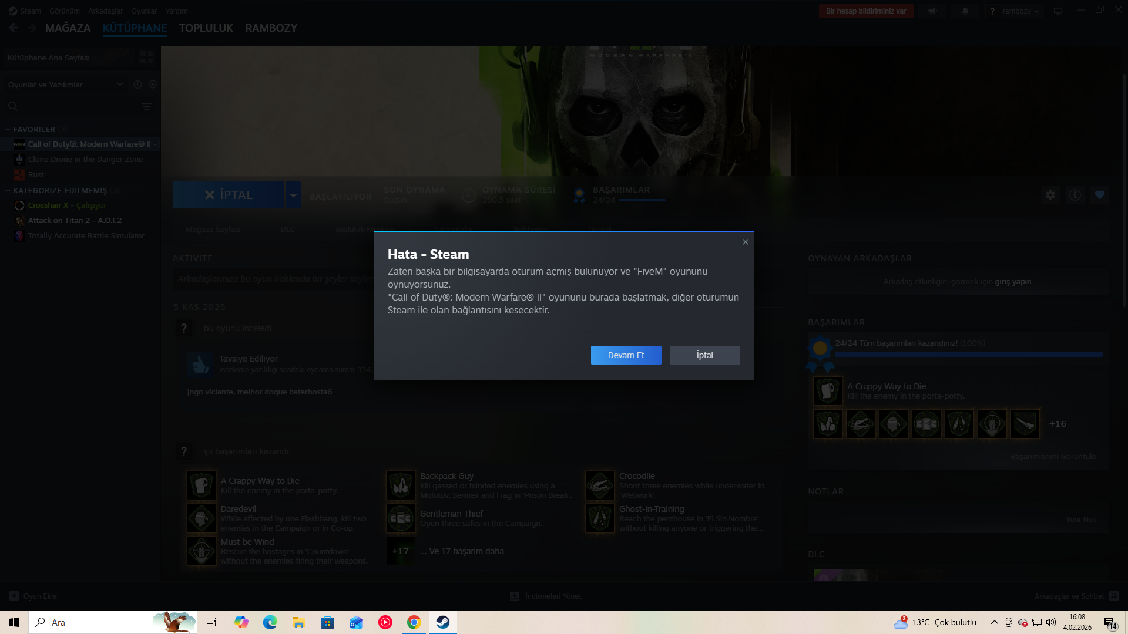Toggle the favorite heart for this game
1128x634 pixels.
tap(1100, 195)
